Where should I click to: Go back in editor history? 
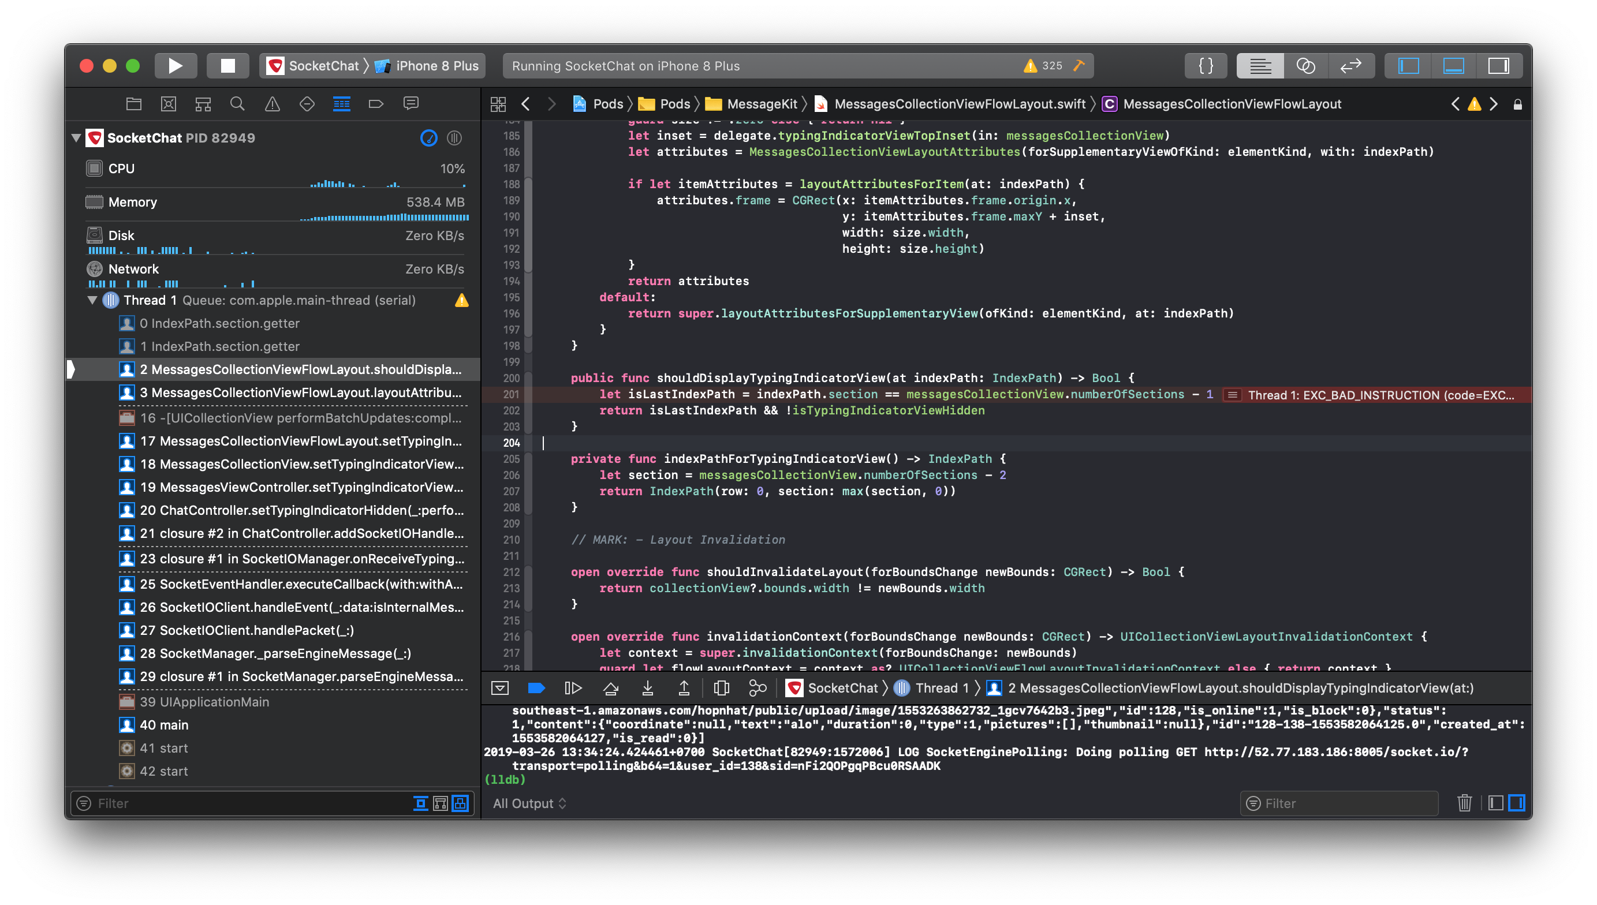tap(525, 104)
